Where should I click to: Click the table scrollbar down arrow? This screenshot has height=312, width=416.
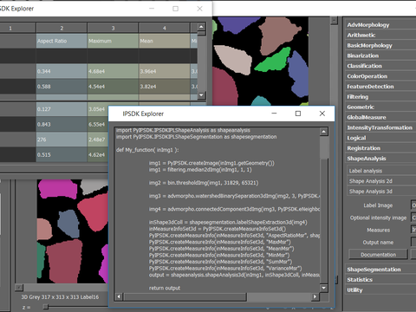point(201,94)
